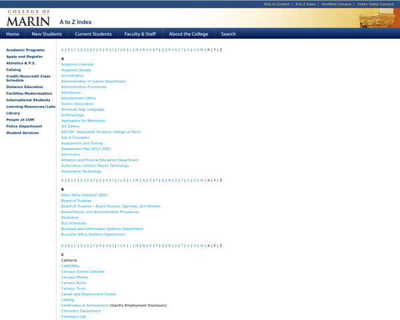Open the Campus Photos link
The width and height of the screenshot is (400, 320).
click(75, 277)
